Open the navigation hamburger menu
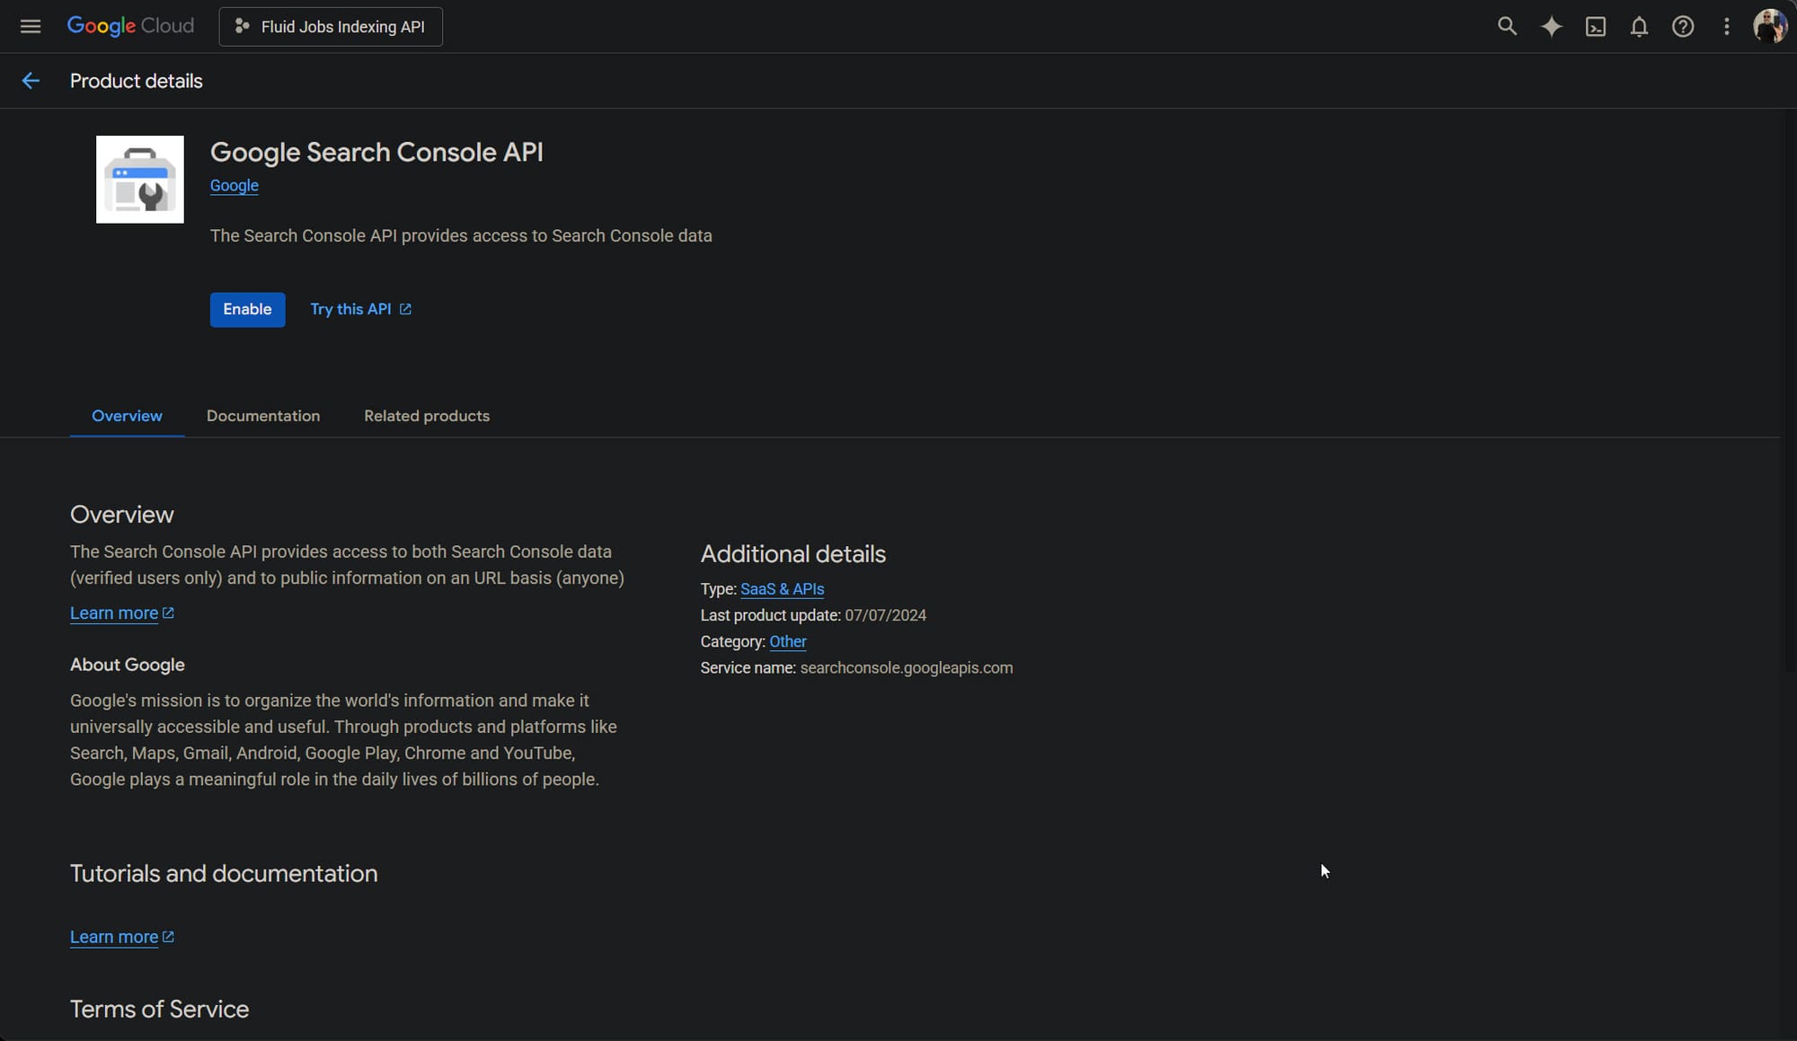 31,26
